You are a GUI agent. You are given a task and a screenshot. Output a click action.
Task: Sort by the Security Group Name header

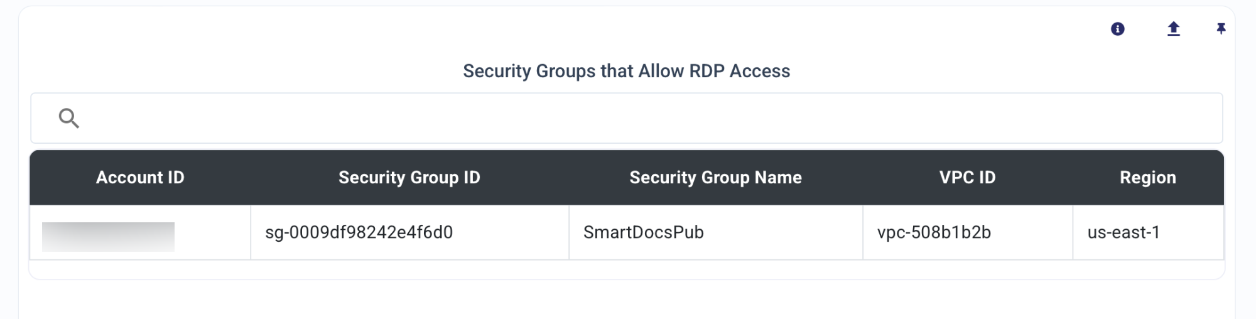click(716, 178)
